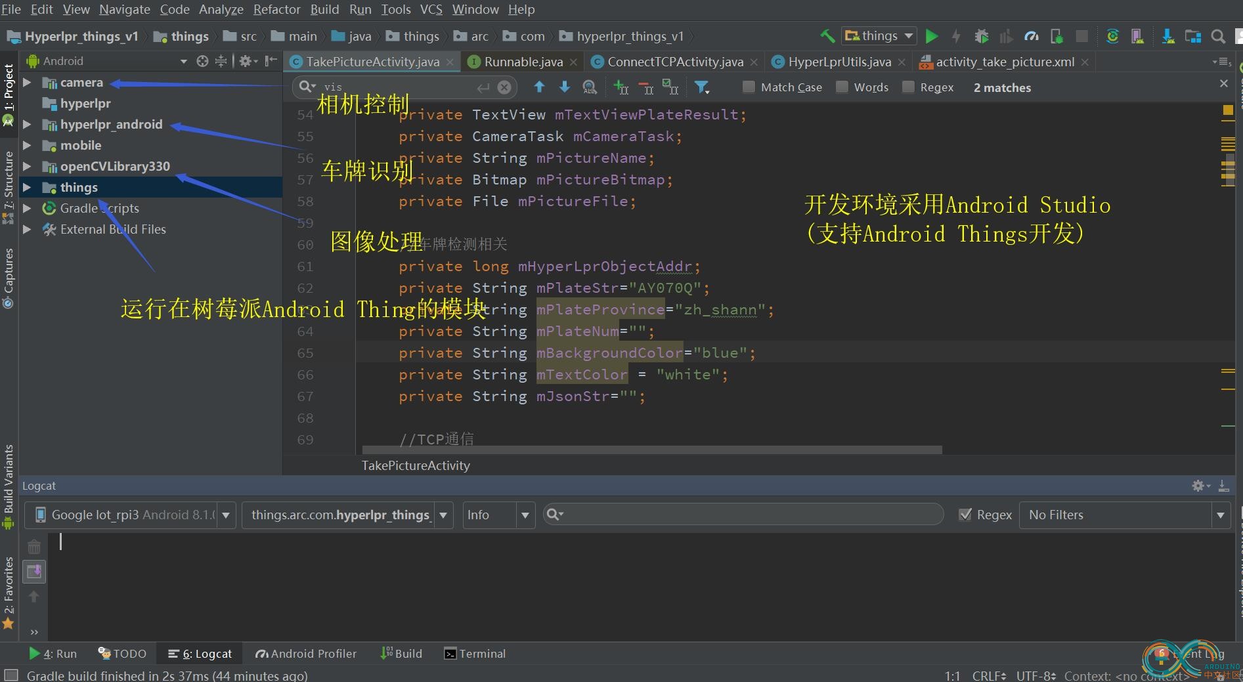The height and width of the screenshot is (682, 1243).
Task: Open the Logcat panel settings gear
Action: (x=1200, y=486)
